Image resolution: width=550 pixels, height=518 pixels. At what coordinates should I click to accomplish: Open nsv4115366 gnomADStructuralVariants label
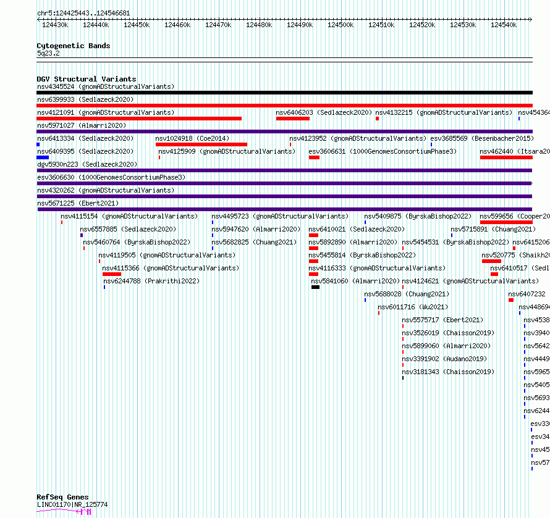(x=171, y=268)
